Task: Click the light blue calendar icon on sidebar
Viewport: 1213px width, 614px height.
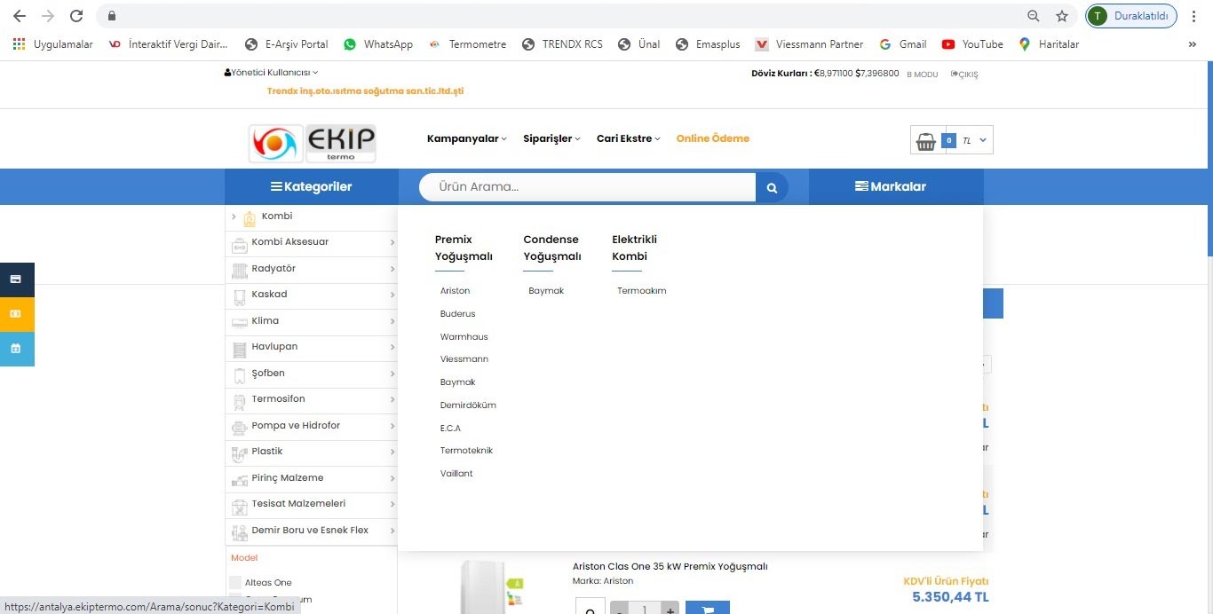Action: [x=16, y=349]
